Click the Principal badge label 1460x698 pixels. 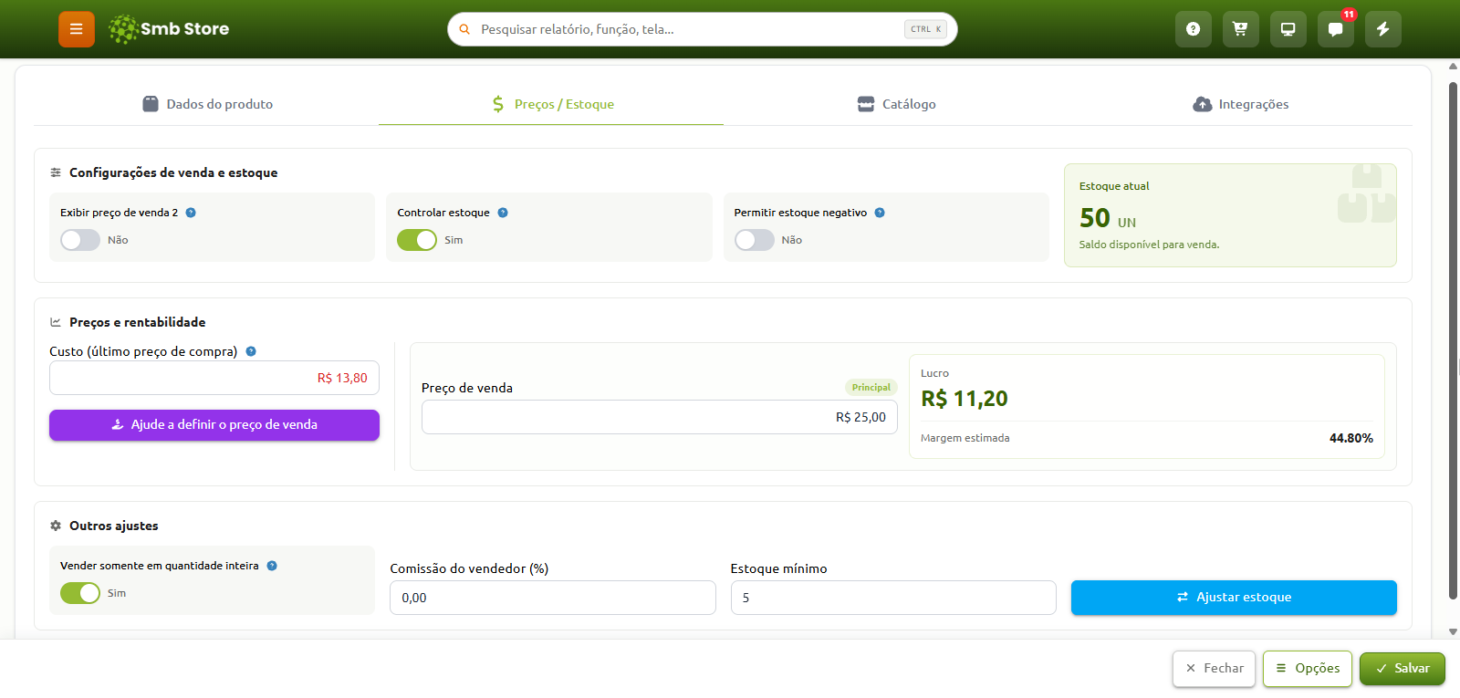(x=871, y=388)
